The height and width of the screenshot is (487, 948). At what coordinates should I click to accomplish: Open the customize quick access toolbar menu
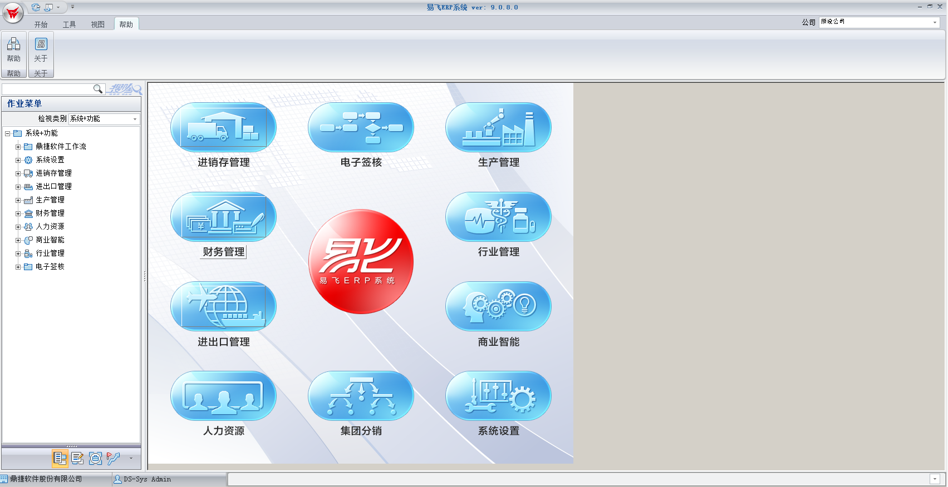(72, 7)
